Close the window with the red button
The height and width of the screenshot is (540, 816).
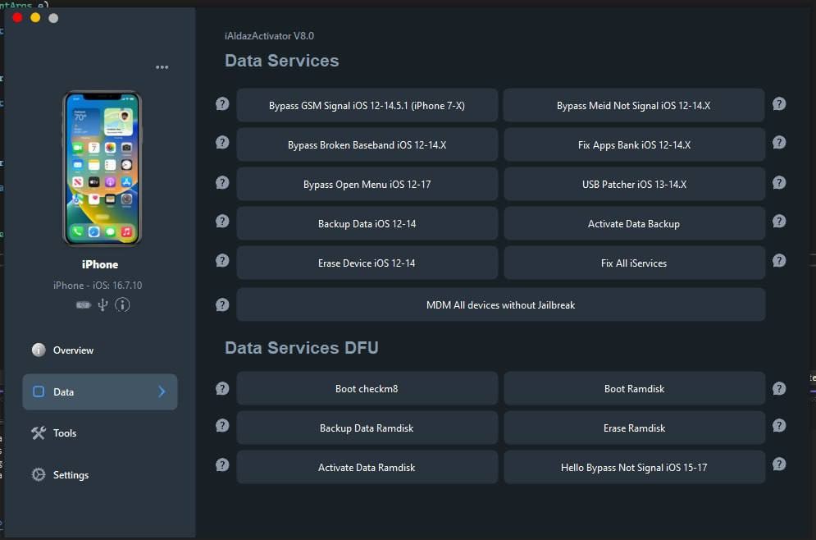[x=17, y=18]
